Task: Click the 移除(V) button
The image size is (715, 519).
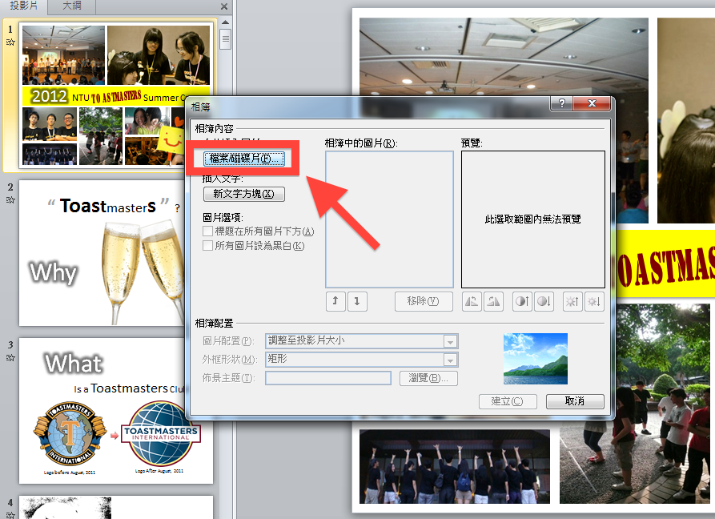Action: point(424,301)
